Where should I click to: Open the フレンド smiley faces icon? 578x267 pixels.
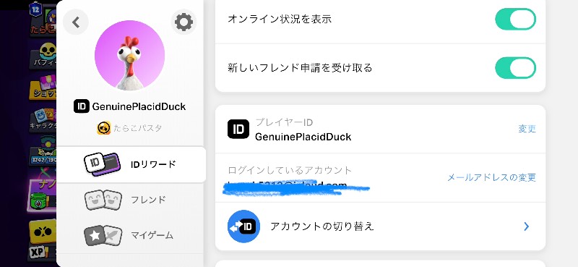pyautogui.click(x=103, y=200)
